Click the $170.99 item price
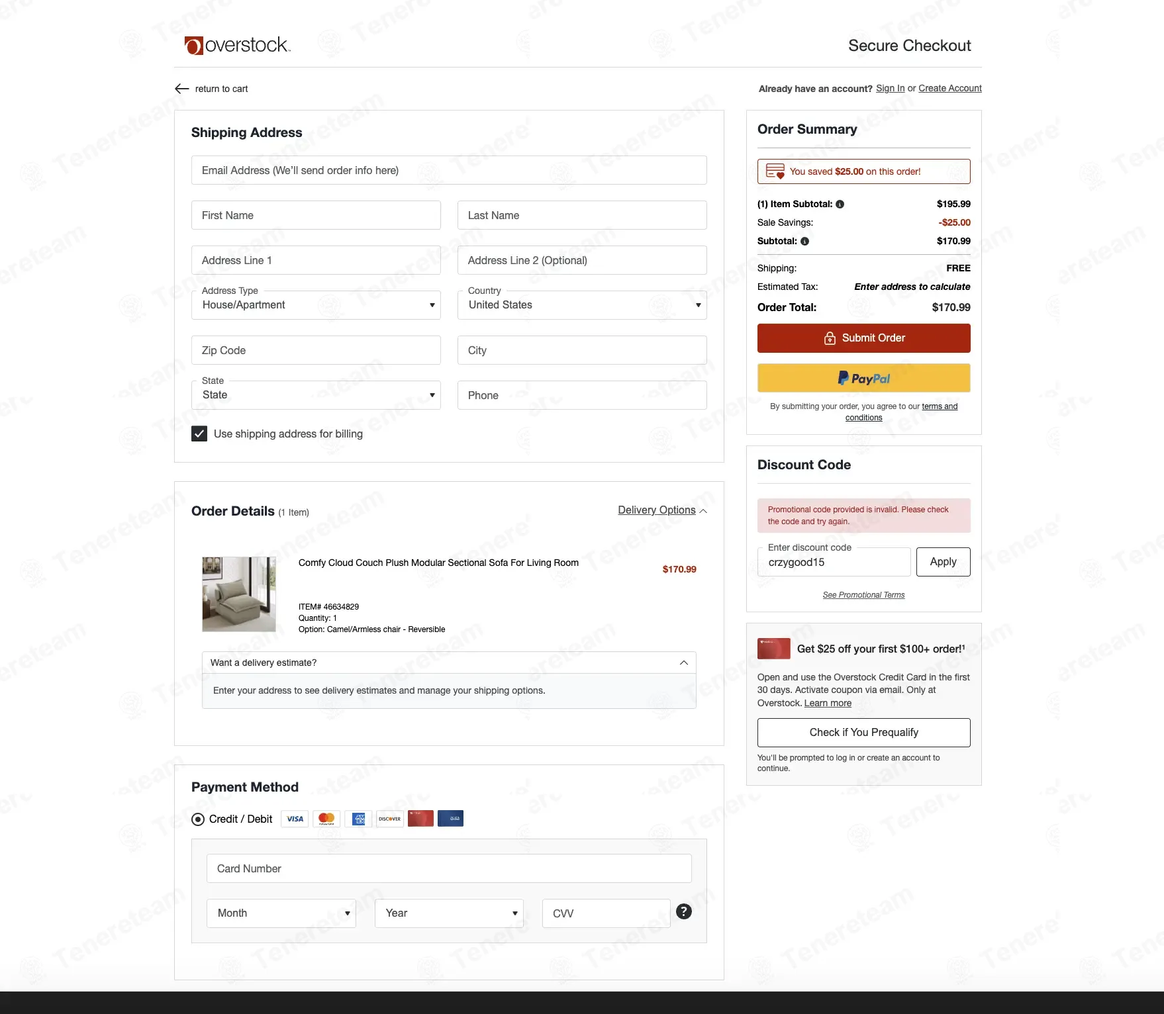 (x=679, y=569)
